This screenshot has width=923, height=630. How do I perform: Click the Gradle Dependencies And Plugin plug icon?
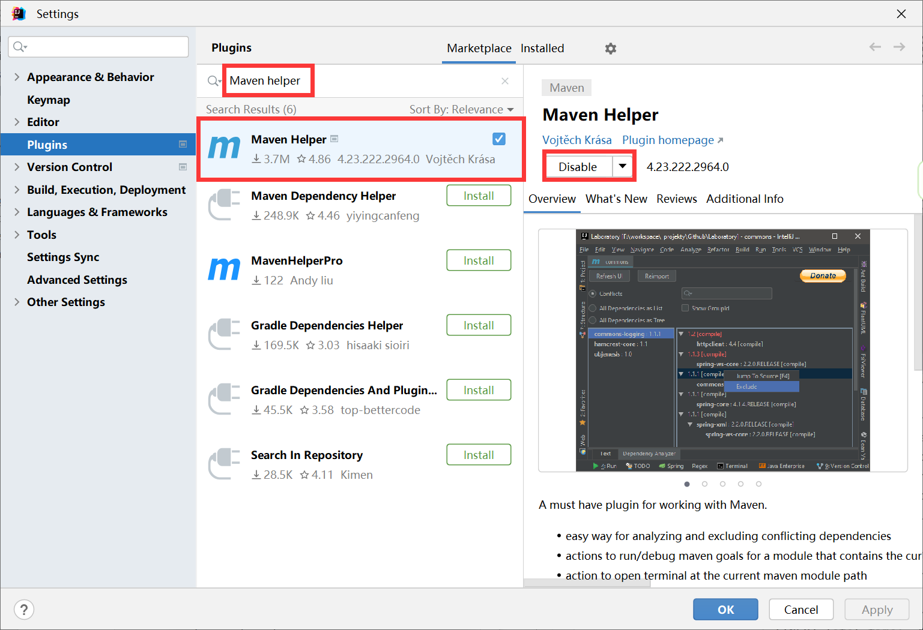point(224,398)
